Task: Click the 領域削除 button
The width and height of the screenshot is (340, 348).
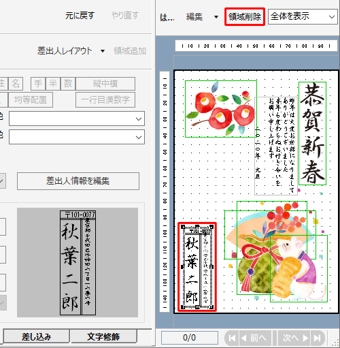Action: coord(245,16)
